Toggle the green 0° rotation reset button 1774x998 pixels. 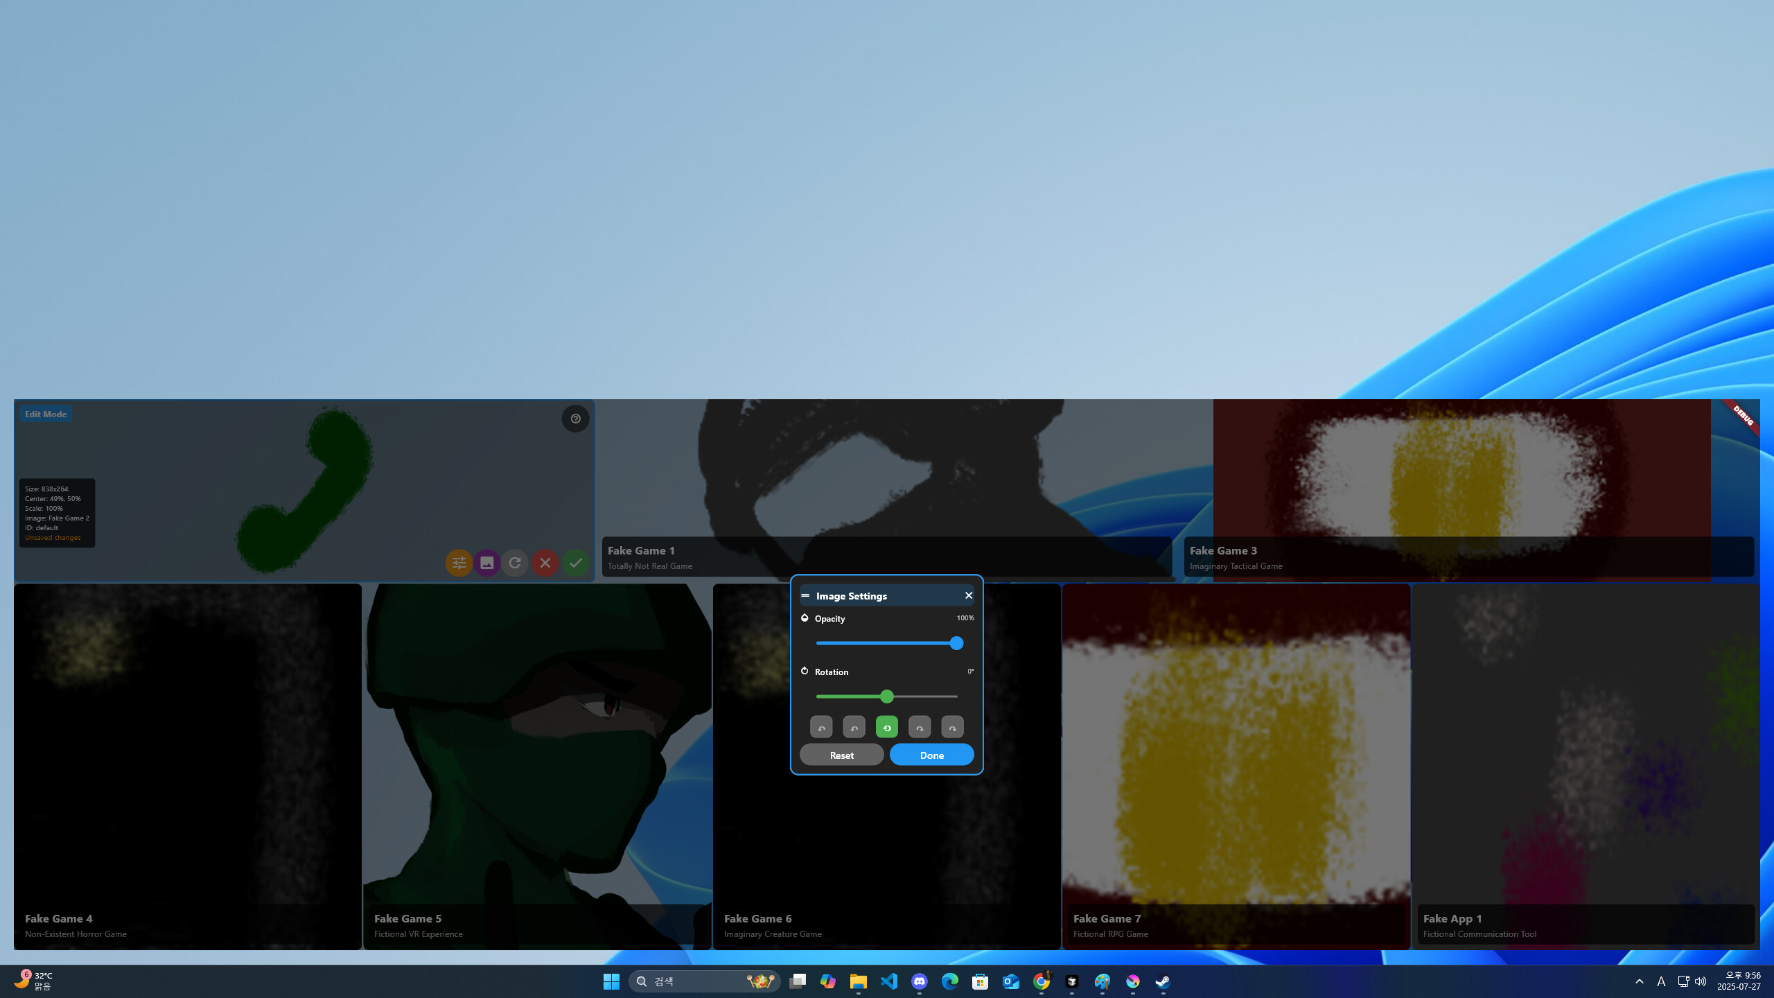pyautogui.click(x=887, y=726)
